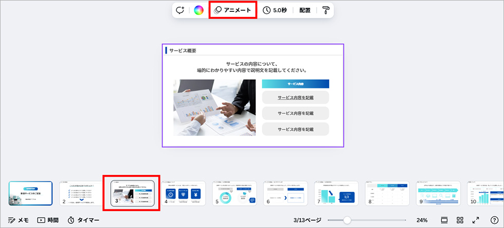This screenshot has height=228, width=504.
Task: Switch to grid view icon
Action: [x=460, y=220]
